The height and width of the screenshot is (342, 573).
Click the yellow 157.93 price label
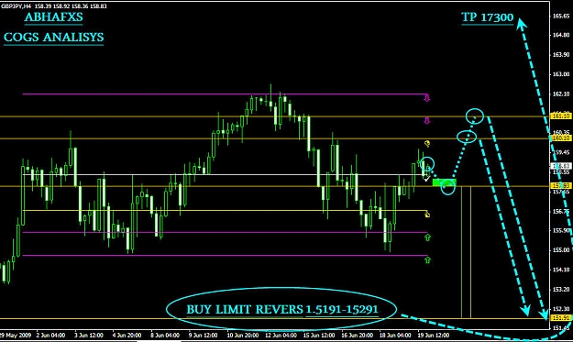pyautogui.click(x=561, y=186)
